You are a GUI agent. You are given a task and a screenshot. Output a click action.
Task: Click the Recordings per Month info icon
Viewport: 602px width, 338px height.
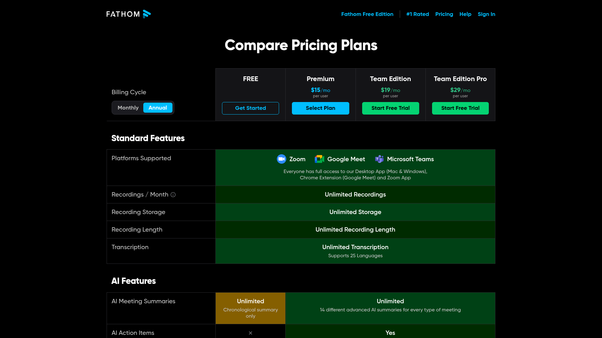[x=173, y=195]
